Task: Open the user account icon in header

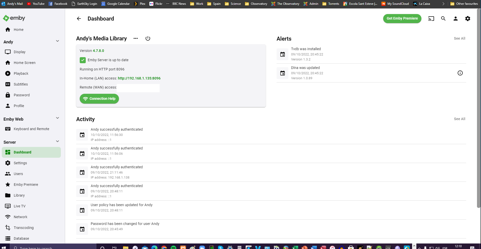Action: [455, 19]
